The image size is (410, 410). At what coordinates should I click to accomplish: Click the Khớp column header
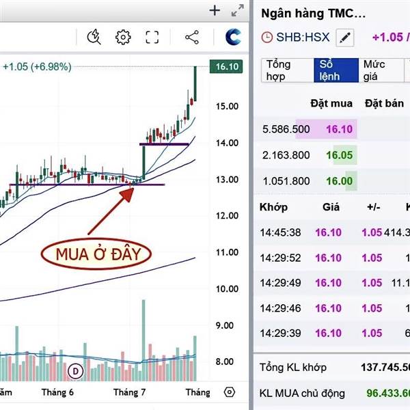(x=273, y=207)
